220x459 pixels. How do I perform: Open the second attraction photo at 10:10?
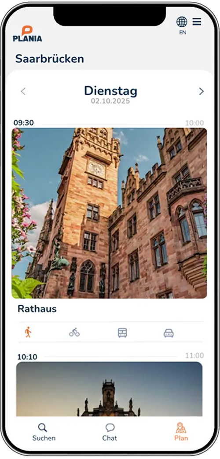[x=109, y=389]
